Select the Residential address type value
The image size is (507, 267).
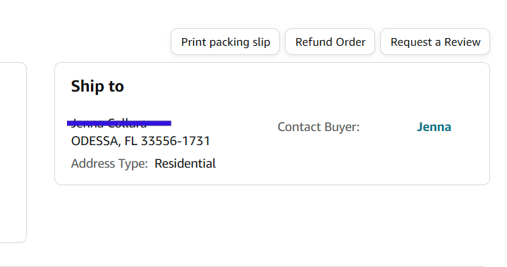pyautogui.click(x=185, y=163)
